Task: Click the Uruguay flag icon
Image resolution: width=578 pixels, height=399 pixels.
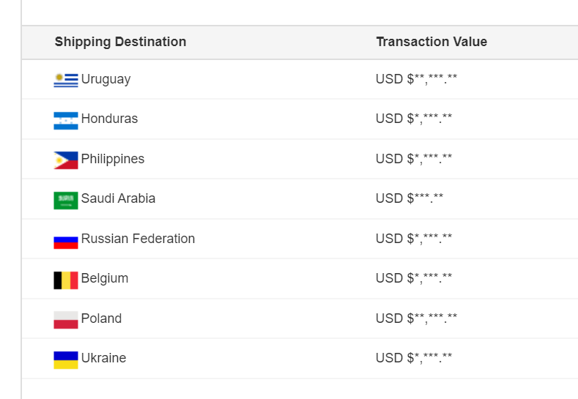Action: pyautogui.click(x=66, y=81)
